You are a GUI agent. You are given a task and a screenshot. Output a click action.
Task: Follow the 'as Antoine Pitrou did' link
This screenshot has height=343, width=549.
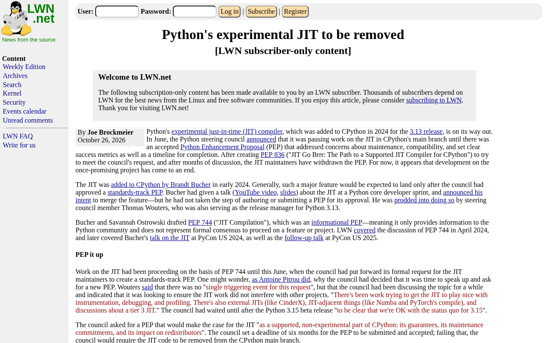tap(281, 280)
